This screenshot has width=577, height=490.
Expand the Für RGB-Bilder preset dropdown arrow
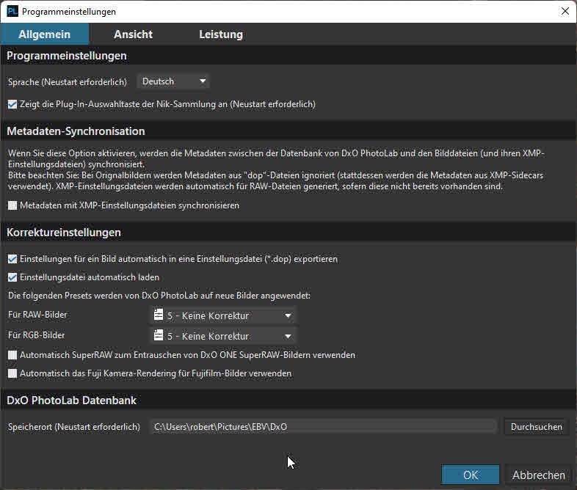tap(288, 337)
